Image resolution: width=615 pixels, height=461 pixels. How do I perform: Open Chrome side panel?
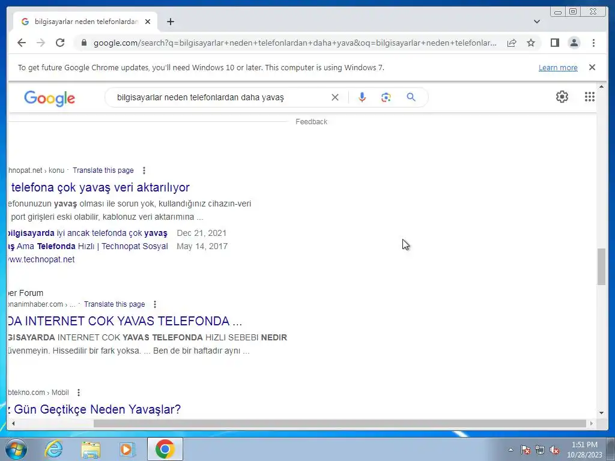click(554, 43)
